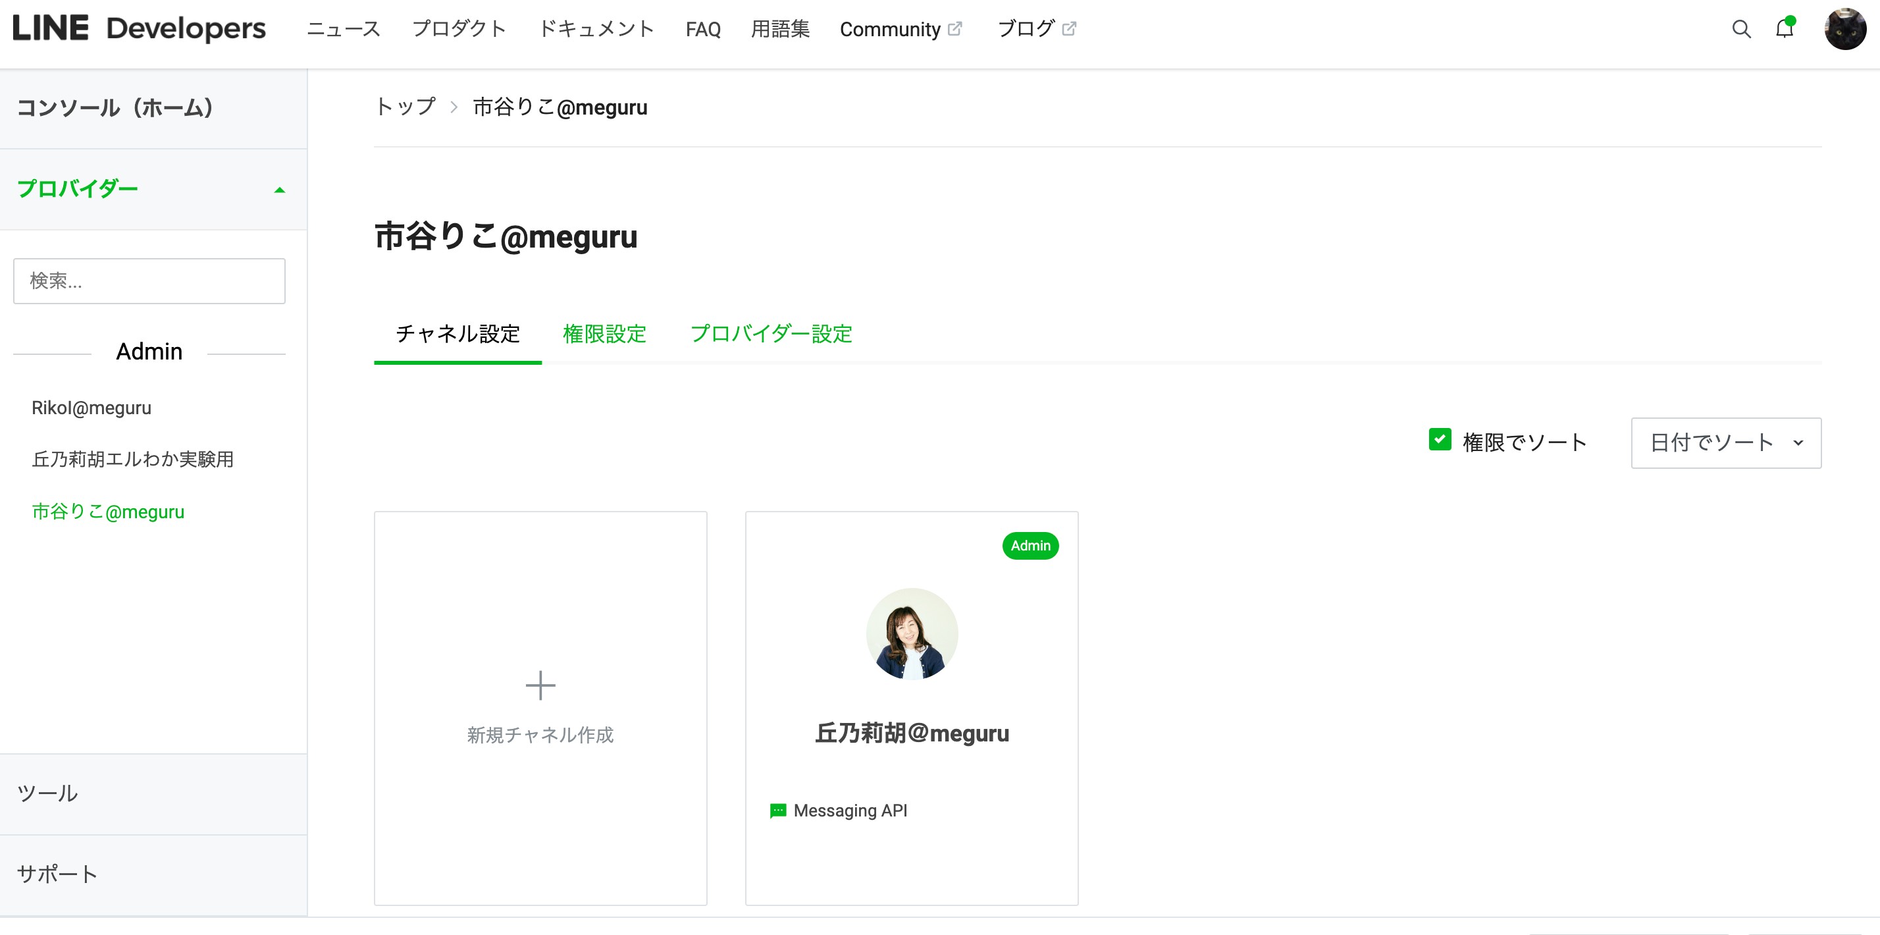Click the LINE Developers logo
This screenshot has height=935, width=1880.
(140, 28)
